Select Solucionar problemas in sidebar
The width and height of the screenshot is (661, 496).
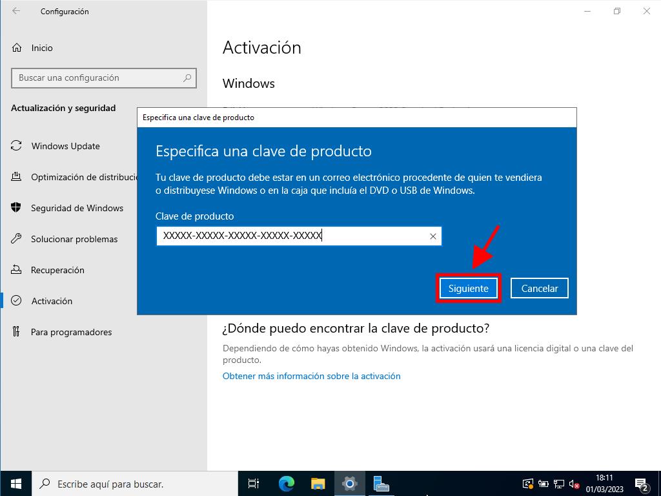point(74,239)
